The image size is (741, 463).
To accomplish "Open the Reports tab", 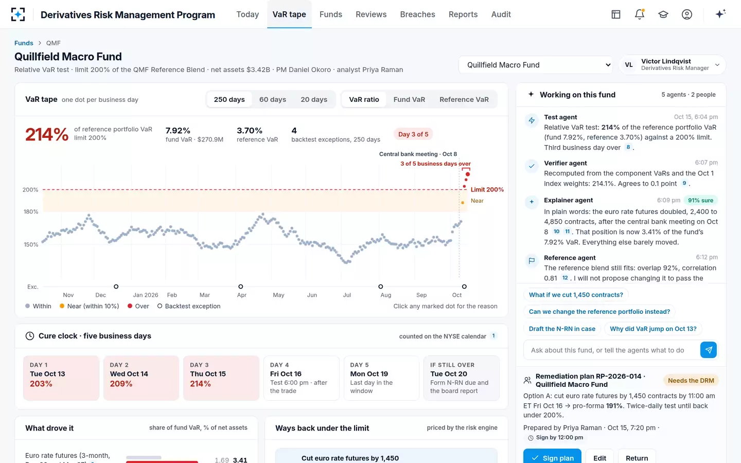I will tap(463, 14).
